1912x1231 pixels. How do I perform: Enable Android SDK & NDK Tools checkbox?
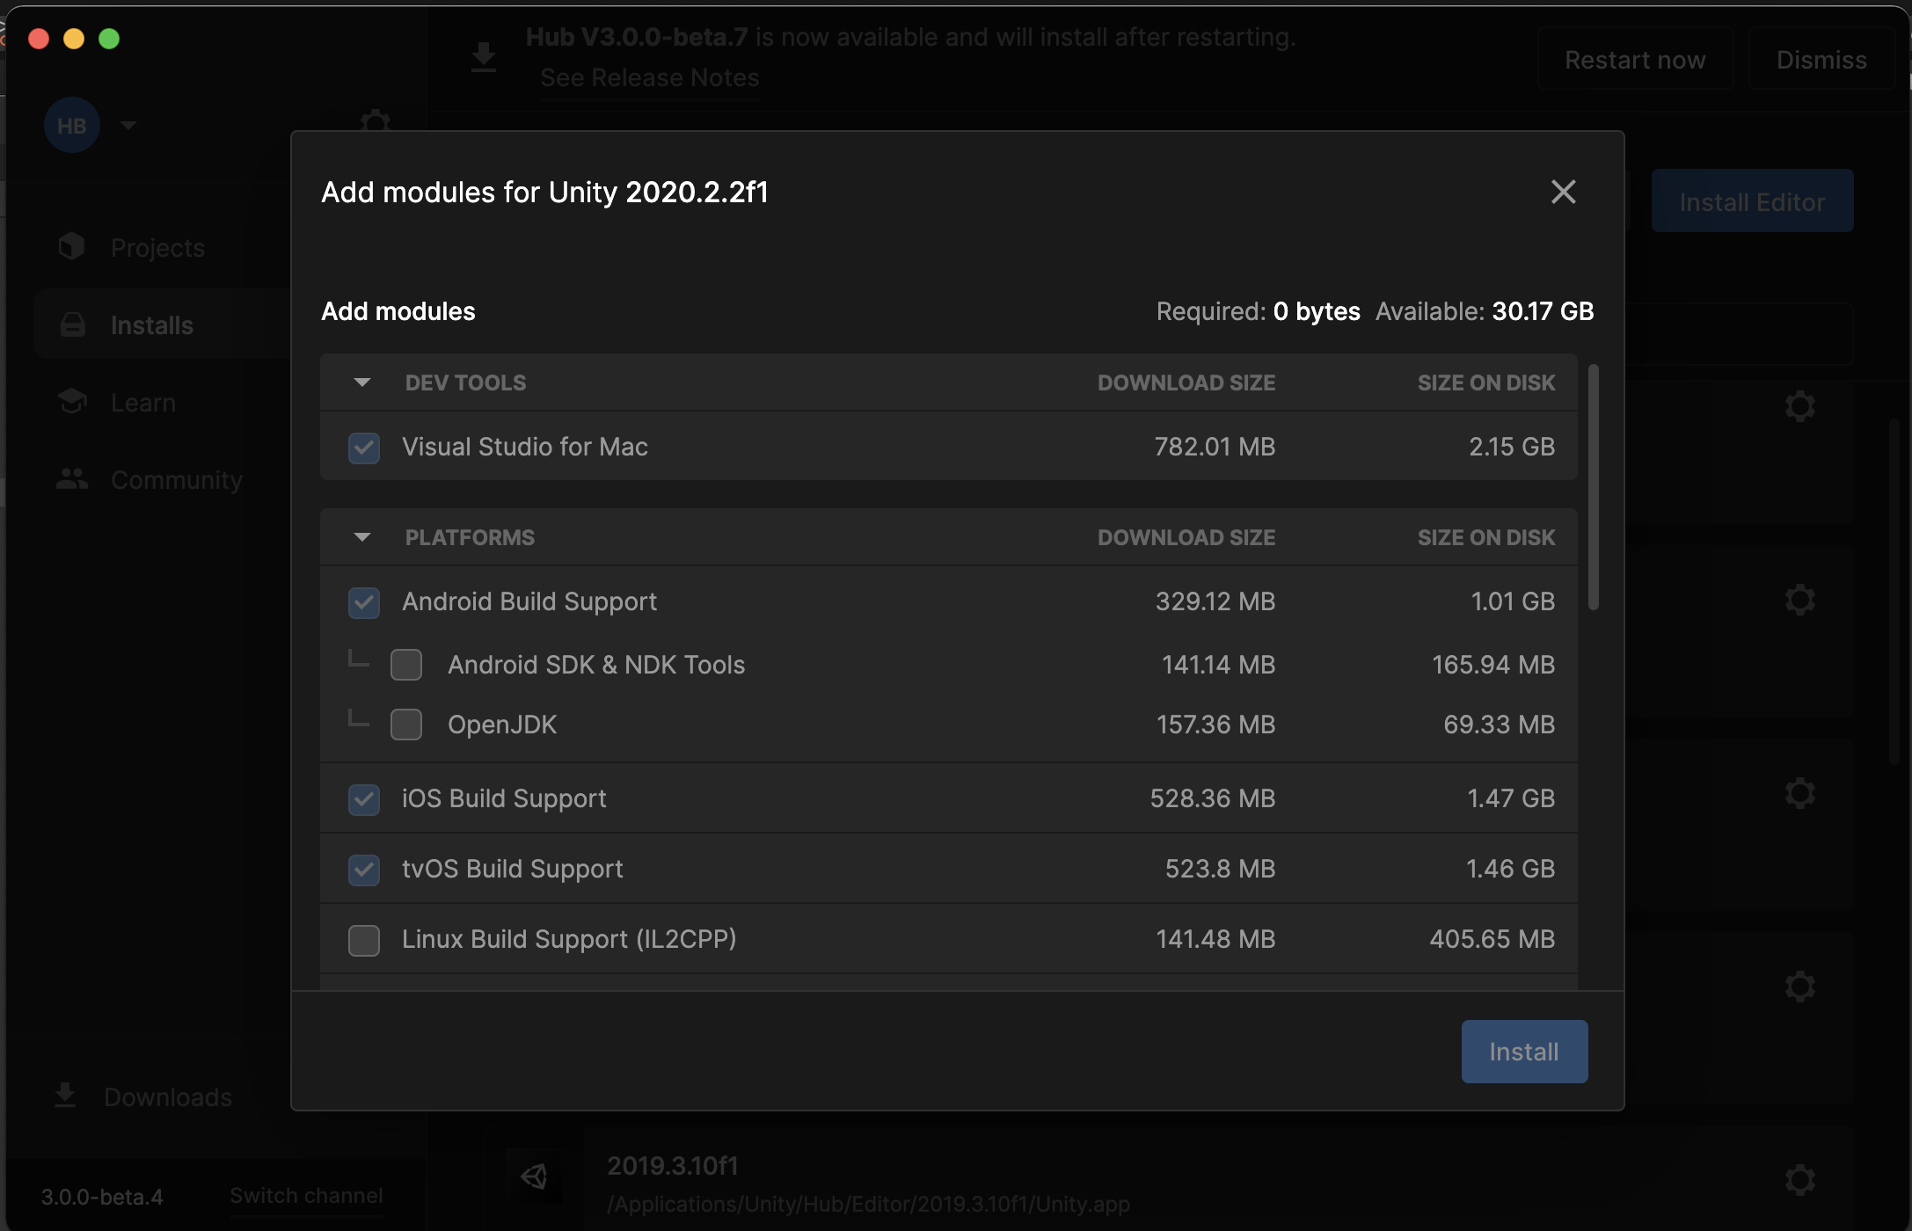click(x=406, y=665)
